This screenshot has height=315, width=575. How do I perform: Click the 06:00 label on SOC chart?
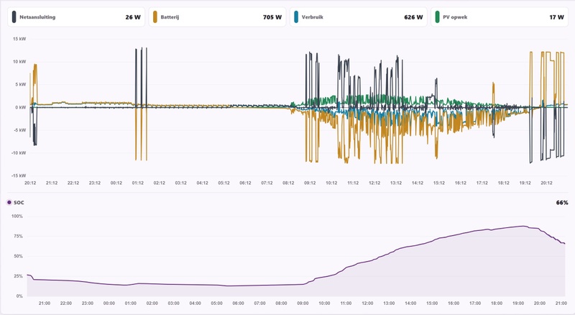238,303
